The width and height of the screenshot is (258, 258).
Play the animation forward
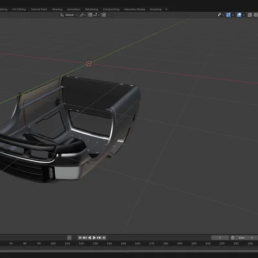tap(94, 237)
